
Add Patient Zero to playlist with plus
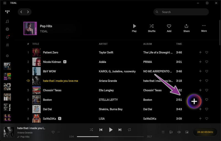[x=200, y=52]
